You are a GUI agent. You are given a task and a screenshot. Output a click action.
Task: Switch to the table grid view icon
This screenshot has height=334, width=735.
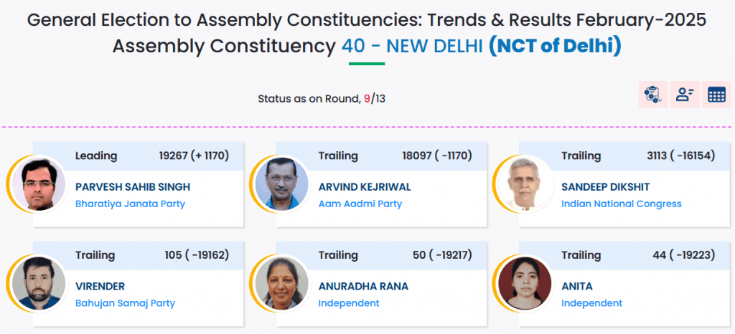716,95
